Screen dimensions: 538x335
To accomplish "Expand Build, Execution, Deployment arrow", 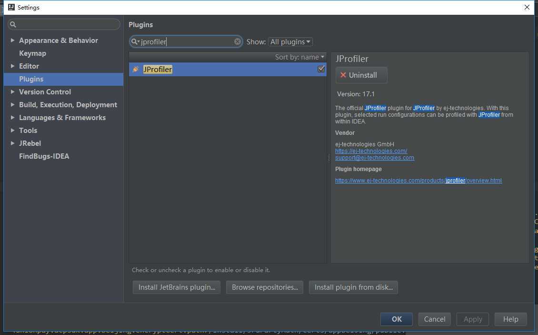I will tap(12, 104).
